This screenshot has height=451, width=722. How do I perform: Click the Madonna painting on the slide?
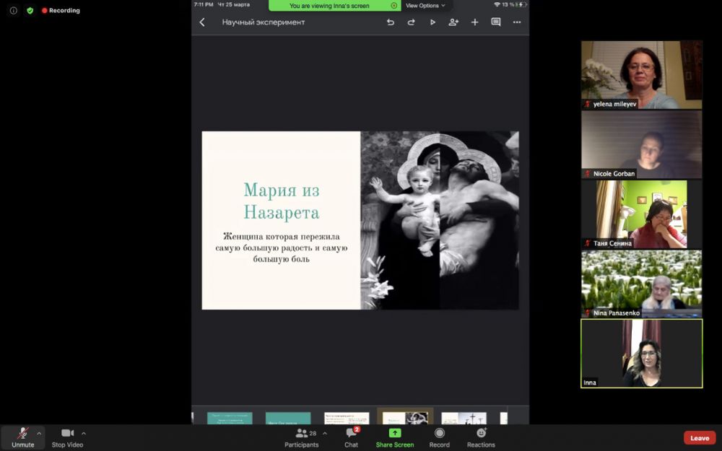[440, 220]
